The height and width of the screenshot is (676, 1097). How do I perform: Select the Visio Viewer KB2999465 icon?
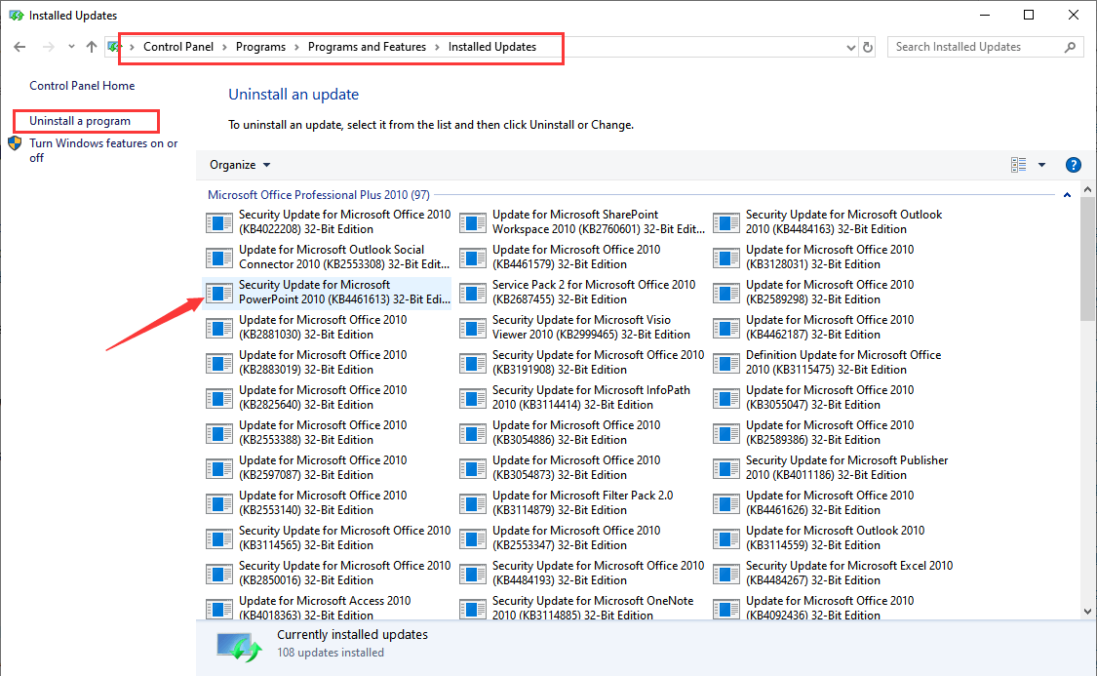pyautogui.click(x=472, y=328)
